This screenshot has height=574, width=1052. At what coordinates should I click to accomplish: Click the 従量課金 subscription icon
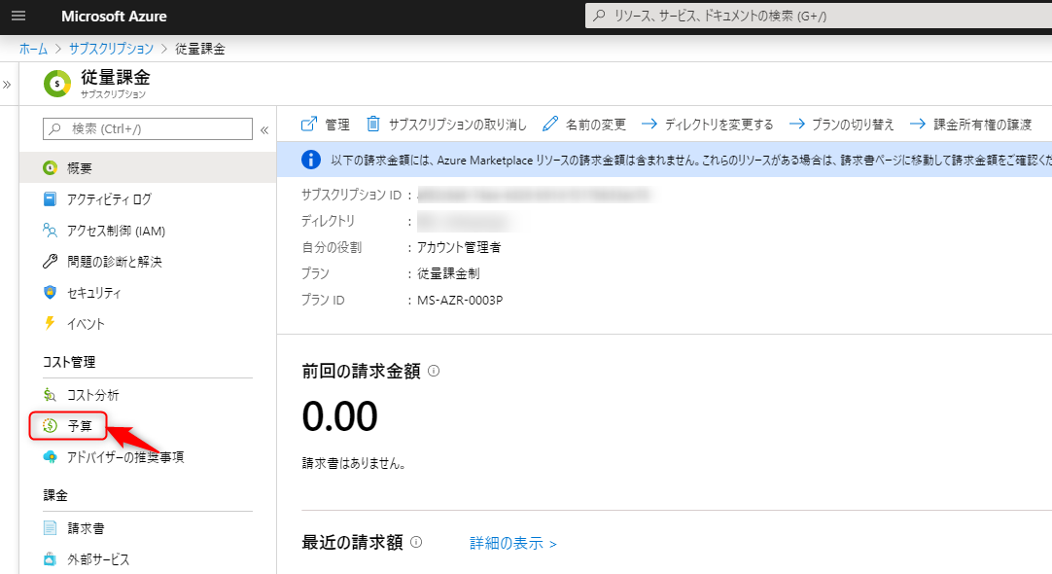pos(57,84)
